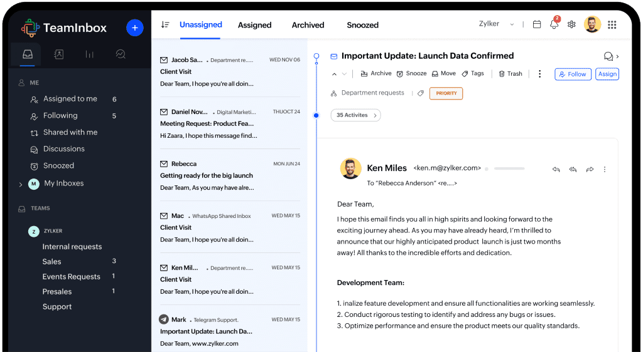Viewport: 643px width, 352px height.
Task: Reply to Ken Miles email
Action: coord(556,169)
